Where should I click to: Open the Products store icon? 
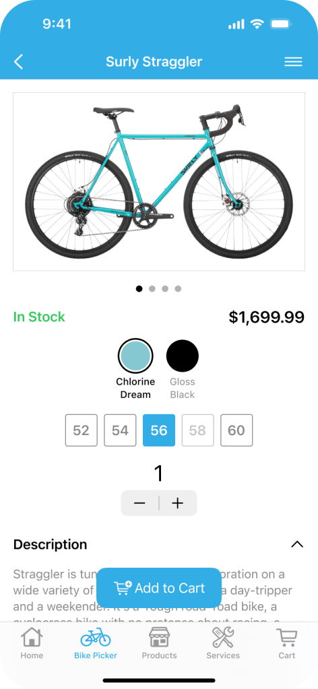(x=159, y=637)
